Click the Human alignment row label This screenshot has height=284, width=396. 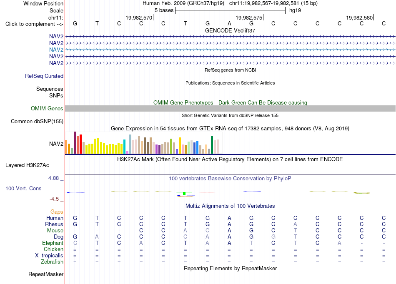point(55,218)
